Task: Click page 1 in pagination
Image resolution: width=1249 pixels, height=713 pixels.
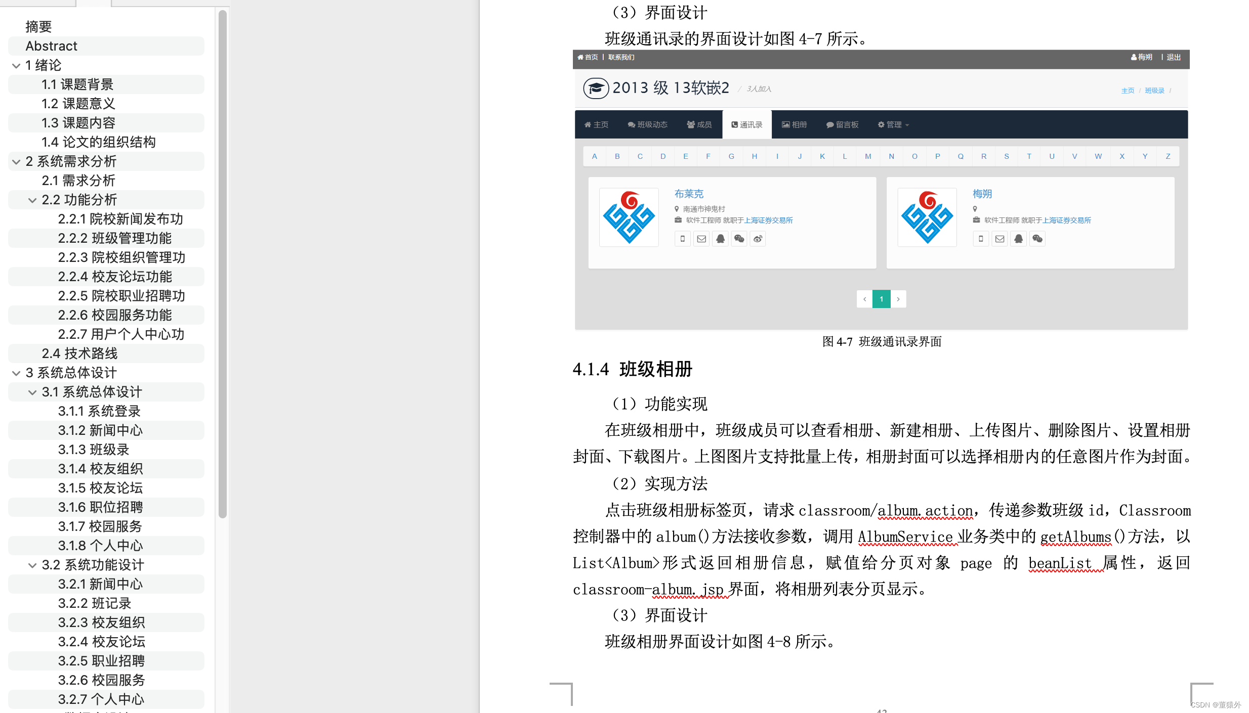Action: pos(881,299)
